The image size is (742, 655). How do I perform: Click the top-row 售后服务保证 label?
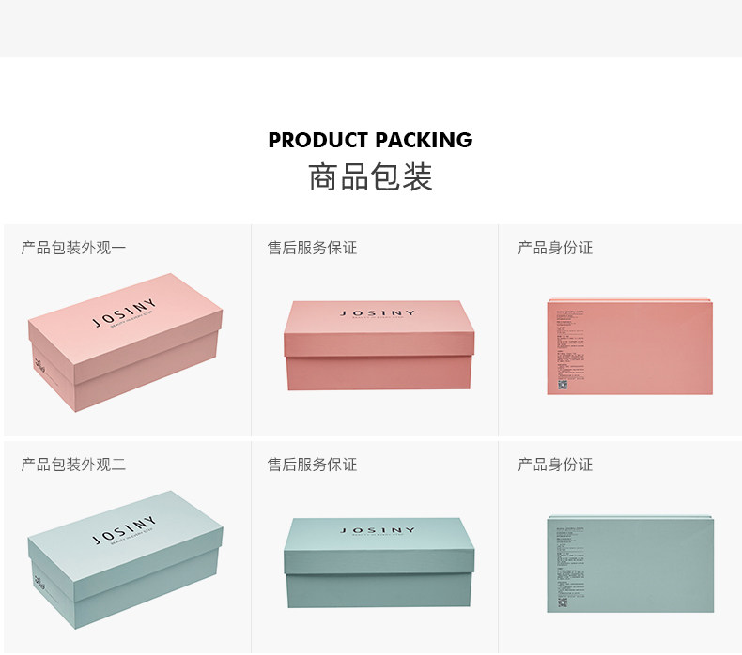tap(313, 248)
